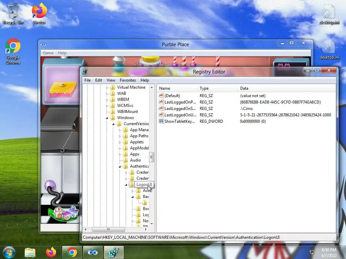Image resolution: width=346 pixels, height=259 pixels.
Task: Click the Audio key folder icon
Action: [x=126, y=160]
